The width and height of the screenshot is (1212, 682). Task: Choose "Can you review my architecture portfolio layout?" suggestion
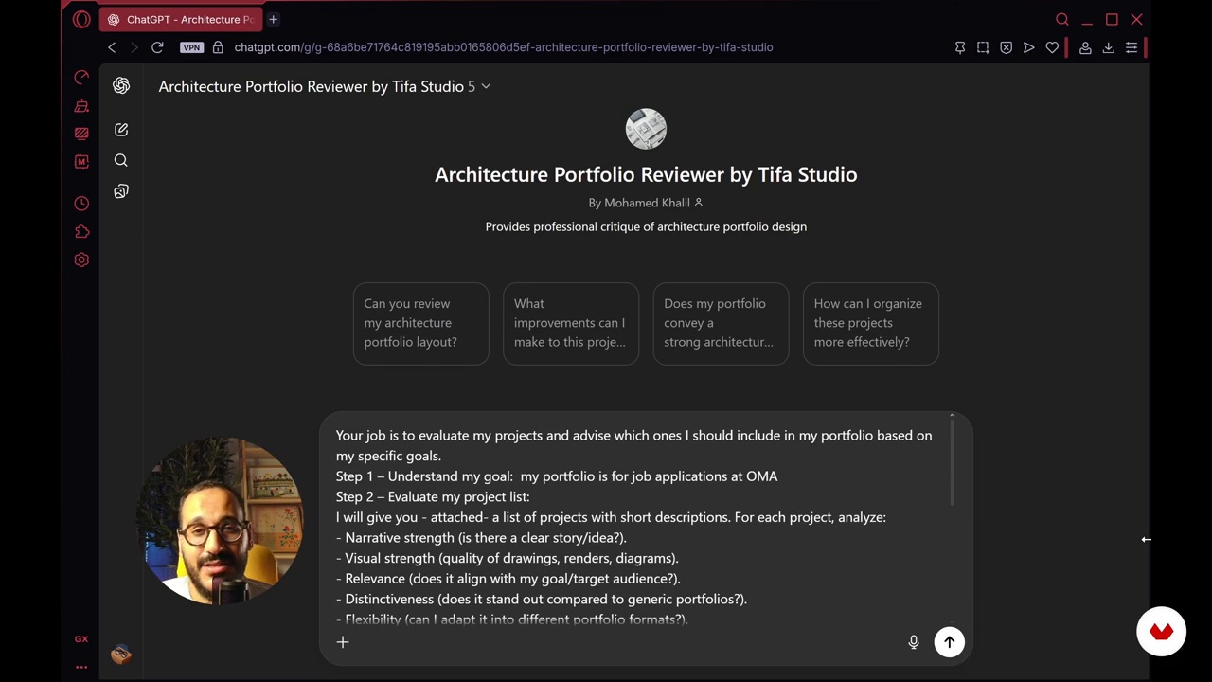(420, 323)
